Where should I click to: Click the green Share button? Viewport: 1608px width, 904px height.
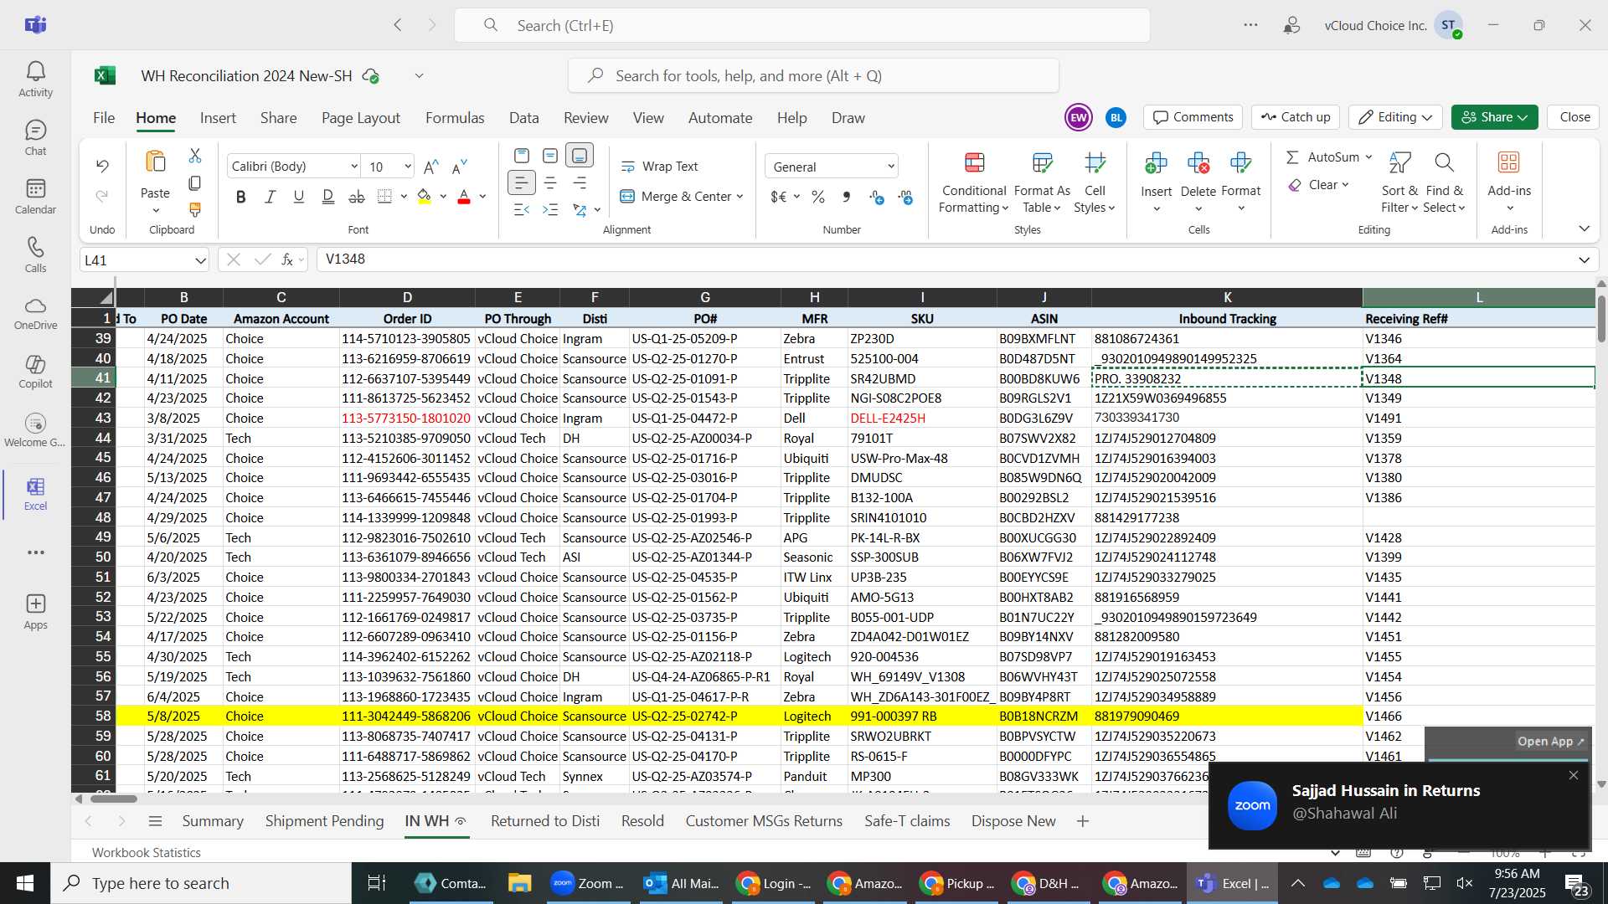point(1494,117)
